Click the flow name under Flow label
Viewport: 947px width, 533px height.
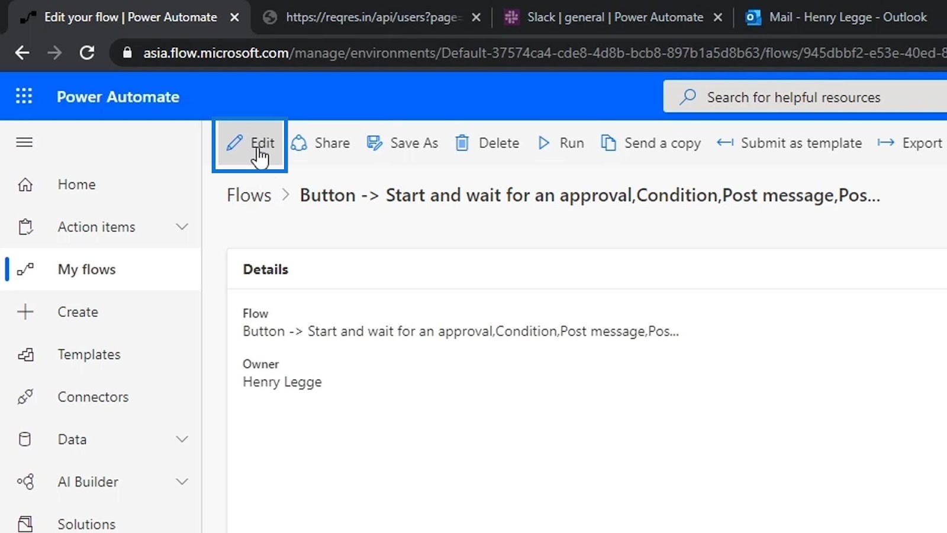pyautogui.click(x=460, y=331)
